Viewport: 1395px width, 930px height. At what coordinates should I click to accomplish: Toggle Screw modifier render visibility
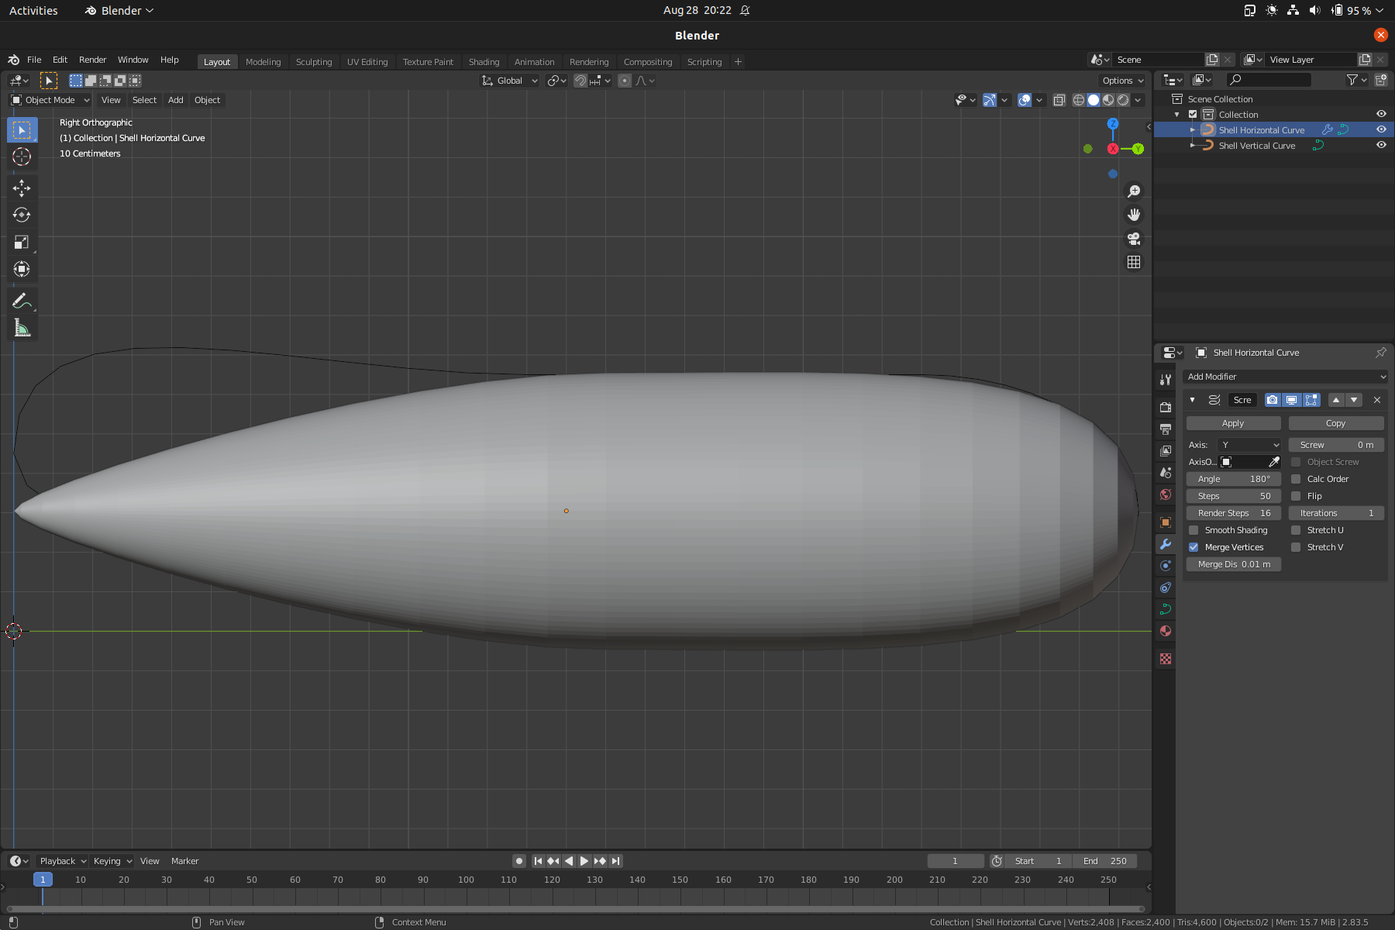(x=1273, y=400)
